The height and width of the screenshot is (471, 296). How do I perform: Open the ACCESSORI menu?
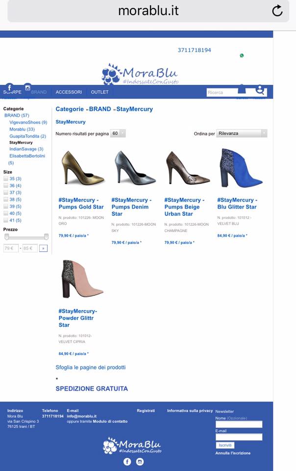pyautogui.click(x=69, y=92)
